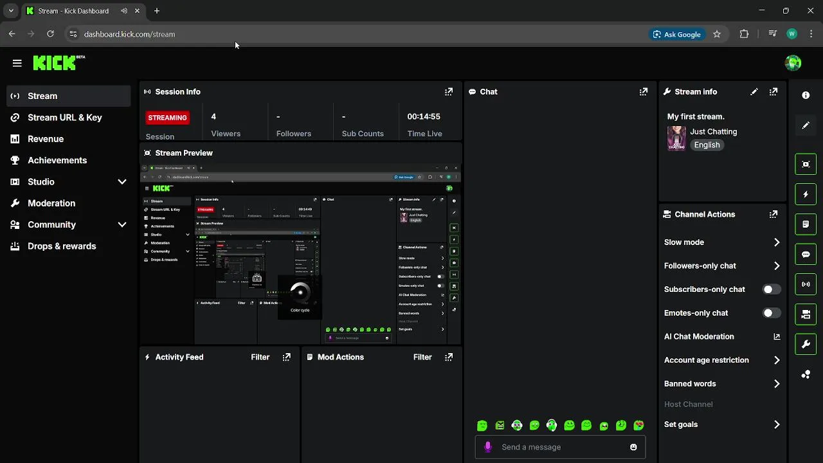Screen dimensions: 823x463
Task: Open a new browser tab
Action: coord(157,11)
